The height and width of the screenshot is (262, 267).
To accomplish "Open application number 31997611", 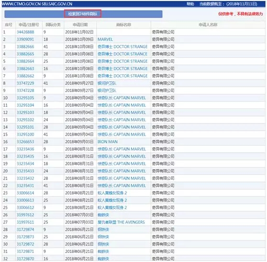I will coord(25,222).
